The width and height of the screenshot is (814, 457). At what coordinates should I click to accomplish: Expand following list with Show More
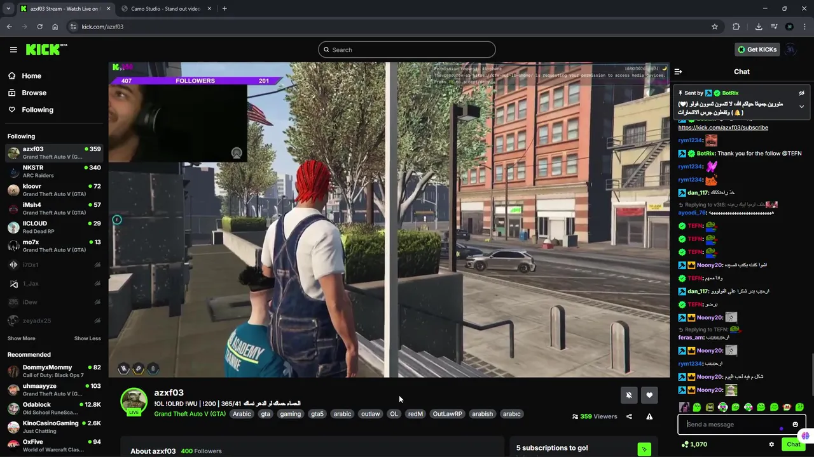22,338
